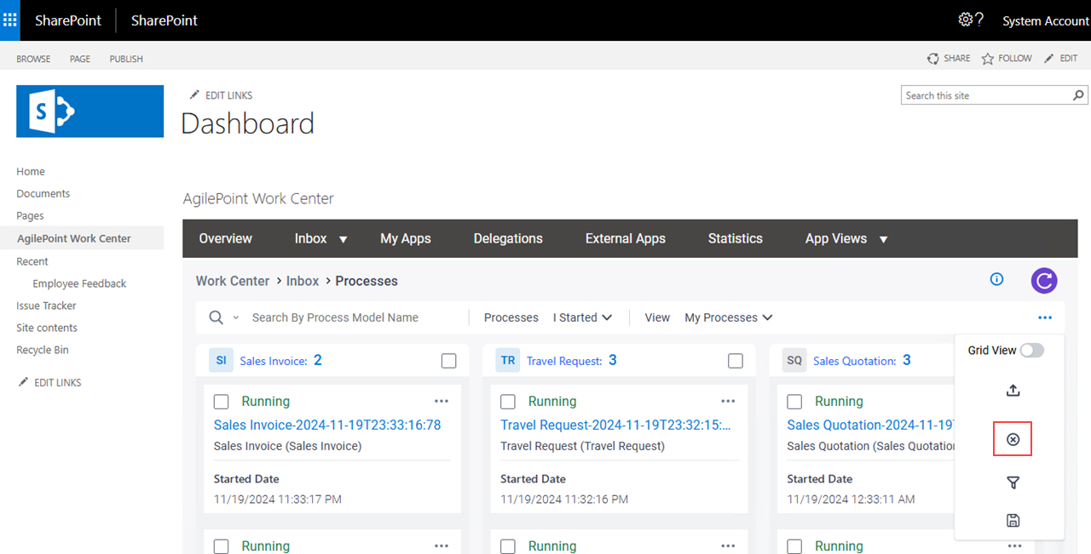Open the External Apps tab
This screenshot has height=554, width=1091.
pyautogui.click(x=626, y=238)
